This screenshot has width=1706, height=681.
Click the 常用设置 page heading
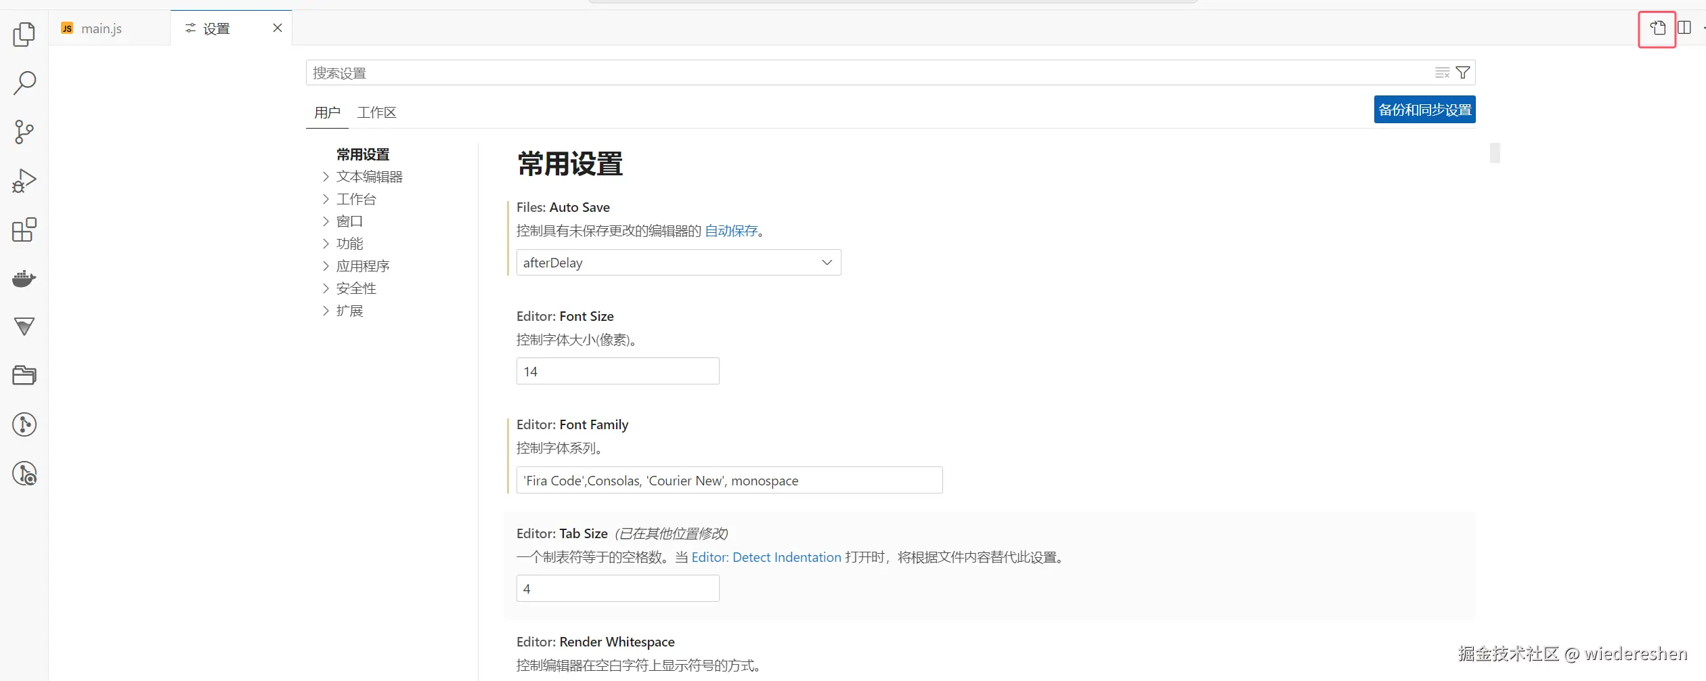click(570, 164)
